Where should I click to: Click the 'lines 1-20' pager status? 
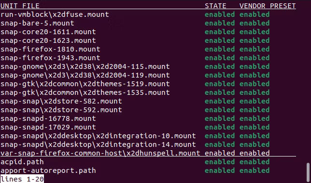(22, 179)
